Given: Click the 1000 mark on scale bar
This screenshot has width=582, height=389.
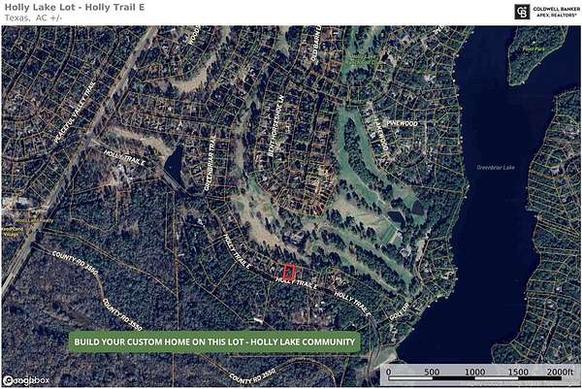Looking at the screenshot, I should (473, 372).
